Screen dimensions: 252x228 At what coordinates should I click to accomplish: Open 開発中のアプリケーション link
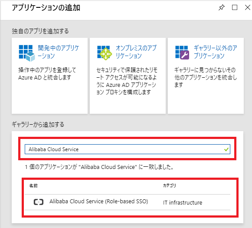(59, 52)
